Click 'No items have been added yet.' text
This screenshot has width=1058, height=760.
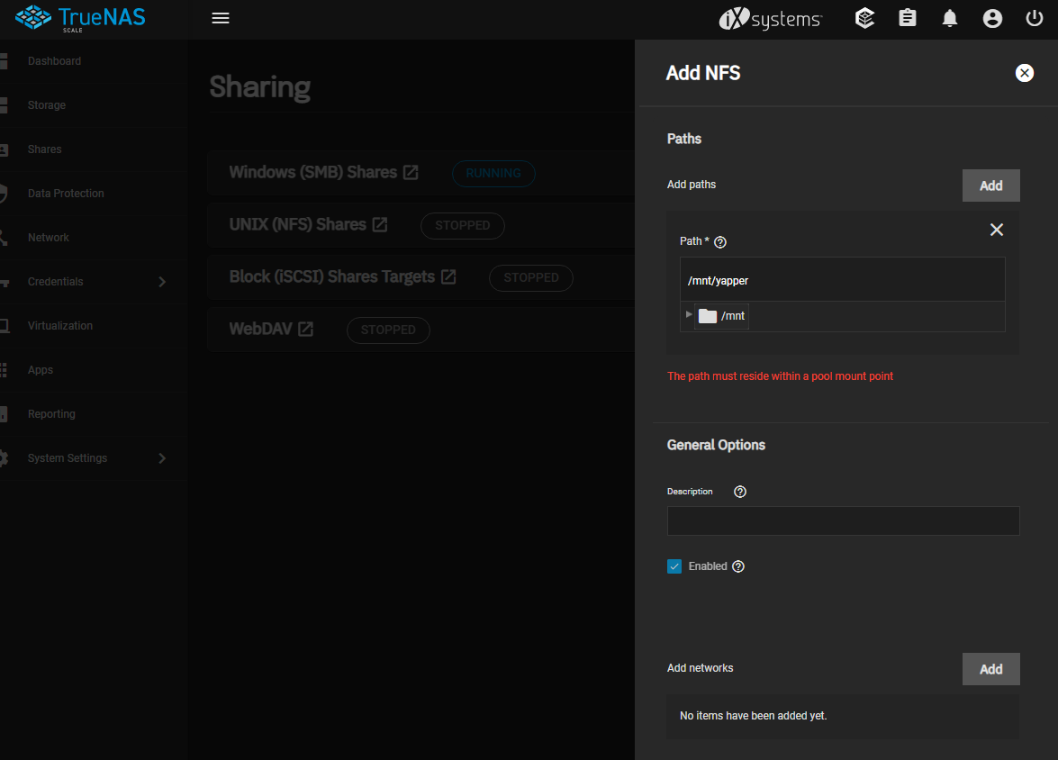coord(753,716)
